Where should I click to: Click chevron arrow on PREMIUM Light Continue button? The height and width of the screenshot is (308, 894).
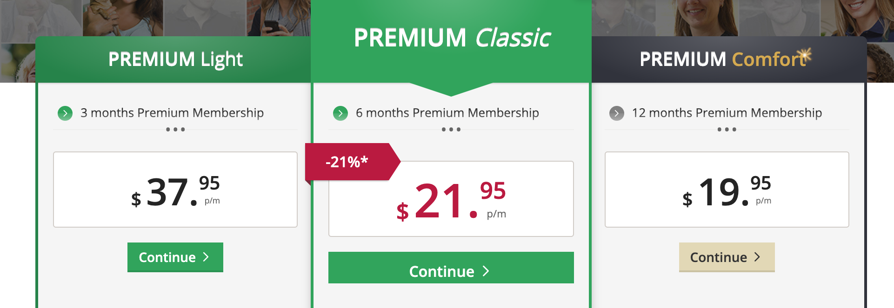click(206, 257)
